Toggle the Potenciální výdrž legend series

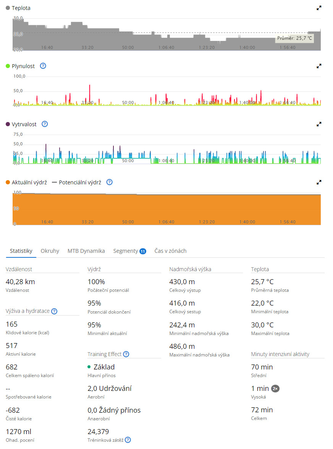pyautogui.click(x=76, y=182)
